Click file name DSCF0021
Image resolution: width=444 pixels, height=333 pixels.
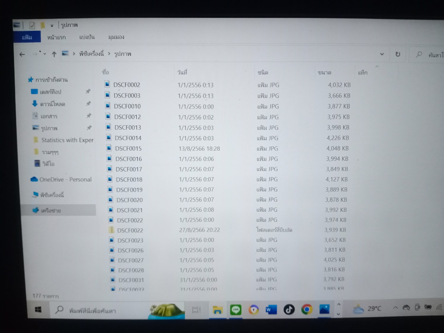(x=129, y=210)
